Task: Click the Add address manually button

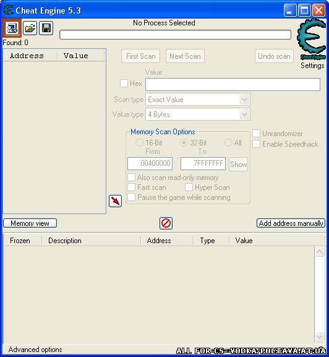Action: click(x=291, y=223)
